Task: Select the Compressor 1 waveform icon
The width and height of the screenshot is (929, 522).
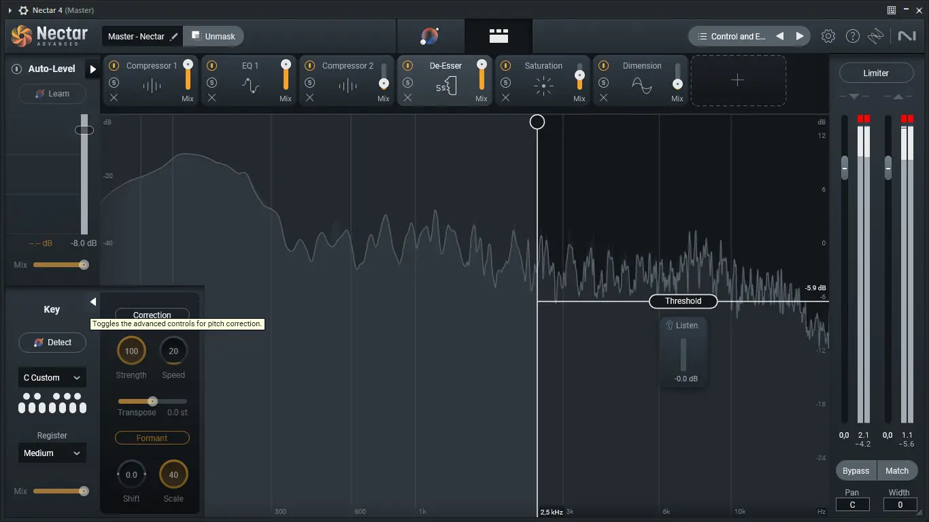Action: click(152, 86)
